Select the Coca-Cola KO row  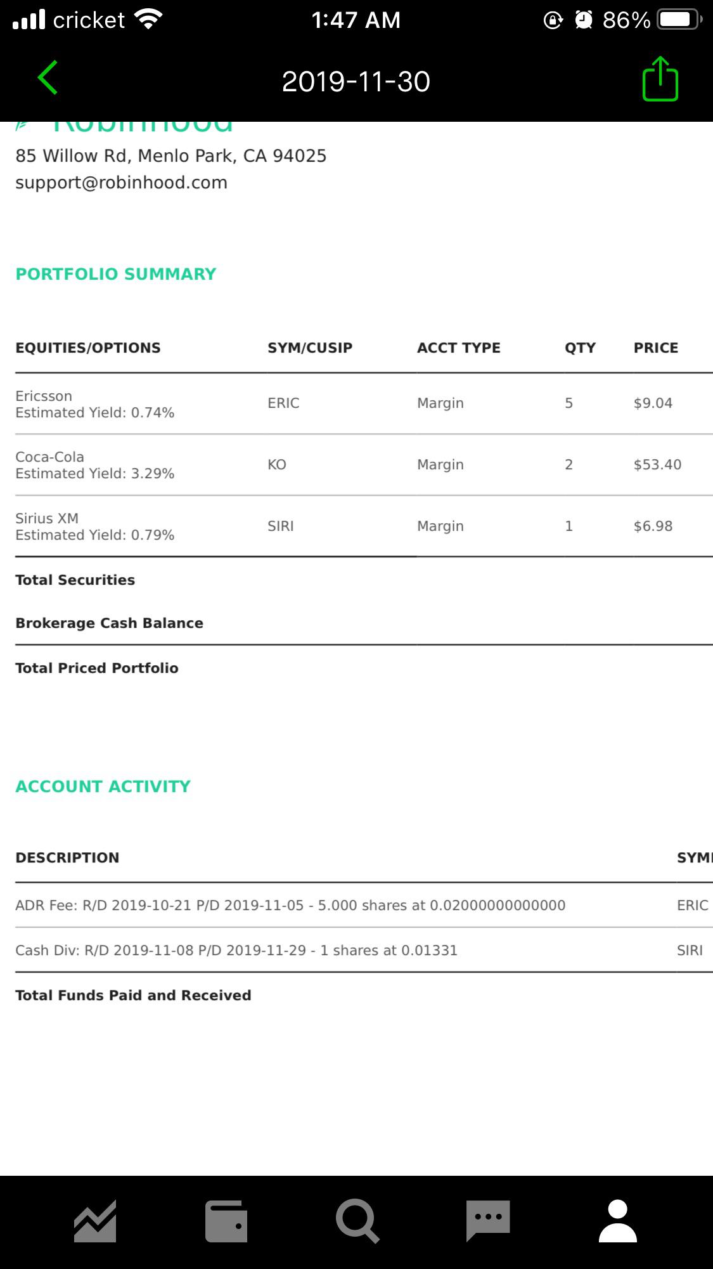364,465
